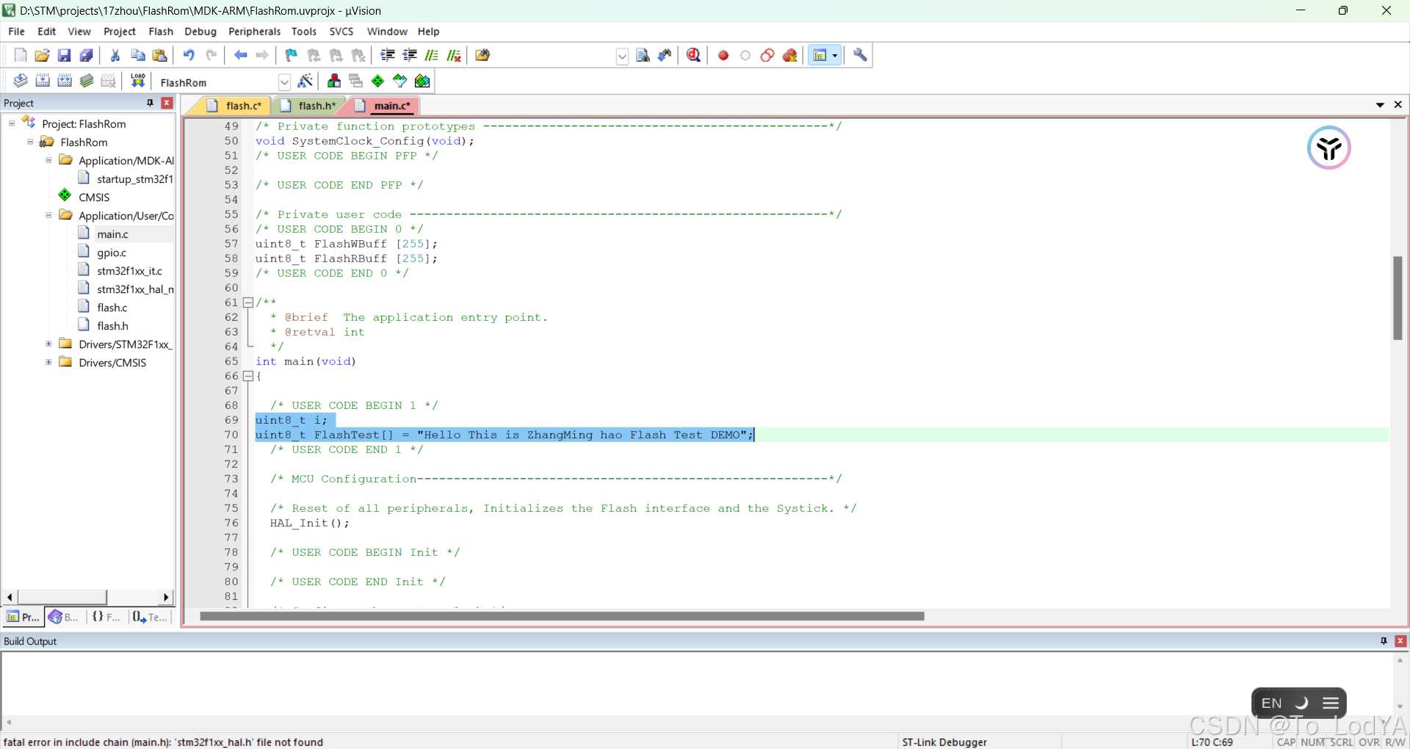Image resolution: width=1410 pixels, height=749 pixels.
Task: Switch to the Books panel tab
Action: click(x=64, y=617)
